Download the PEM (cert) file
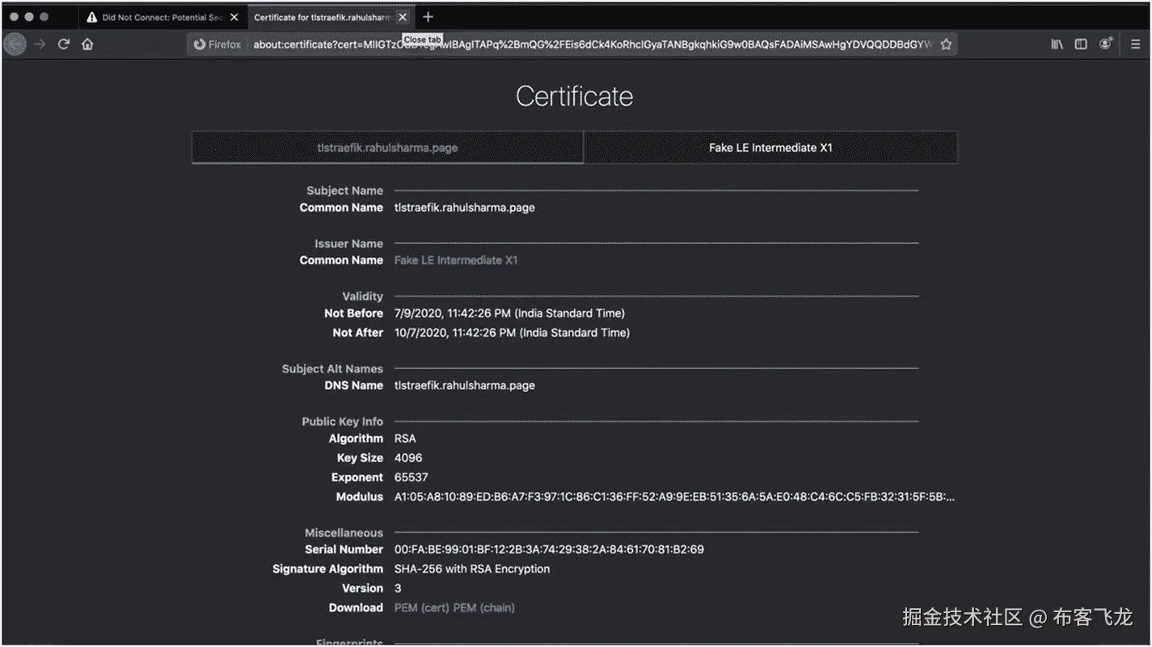Screen dimensions: 1152x647 (x=422, y=607)
